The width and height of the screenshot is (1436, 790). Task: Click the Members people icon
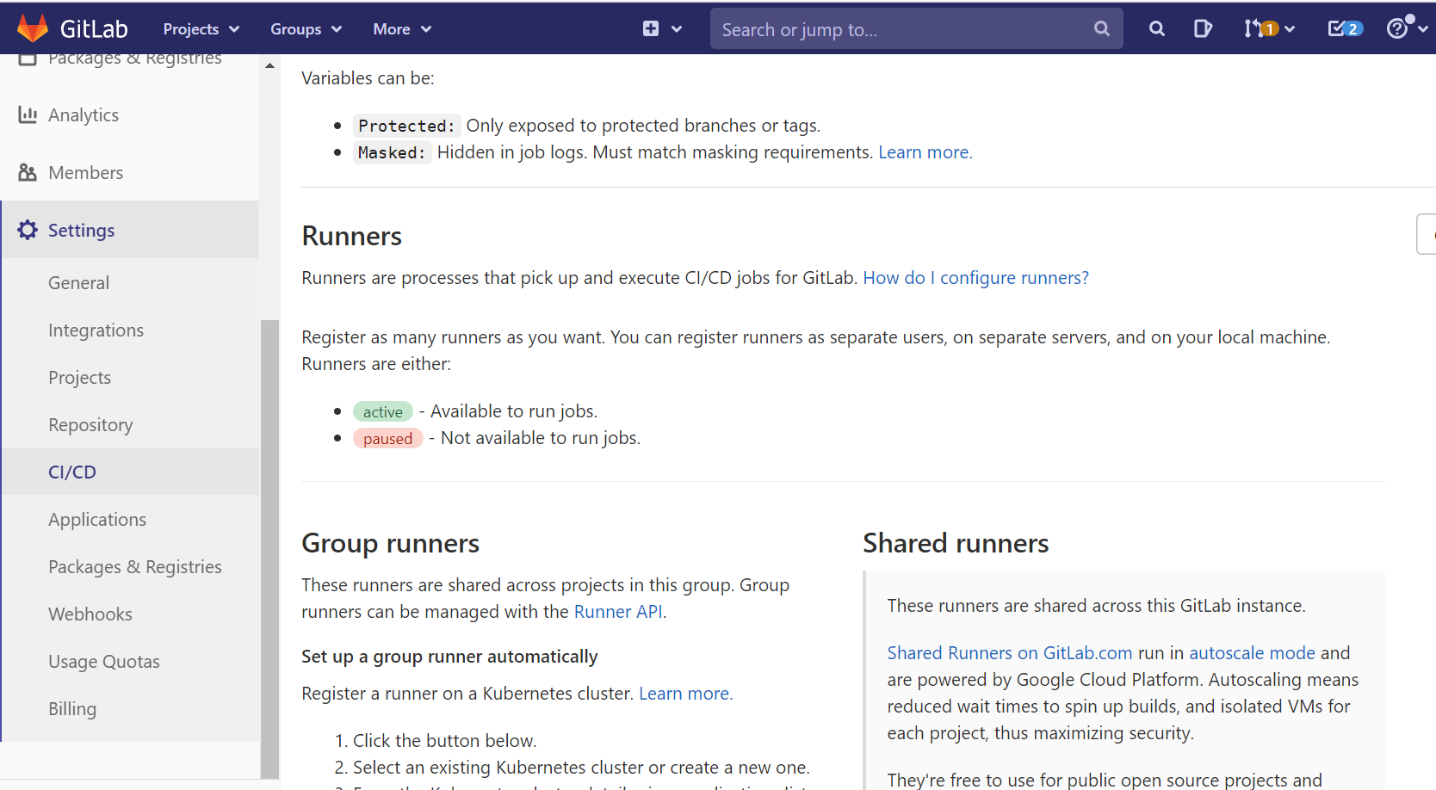(28, 172)
